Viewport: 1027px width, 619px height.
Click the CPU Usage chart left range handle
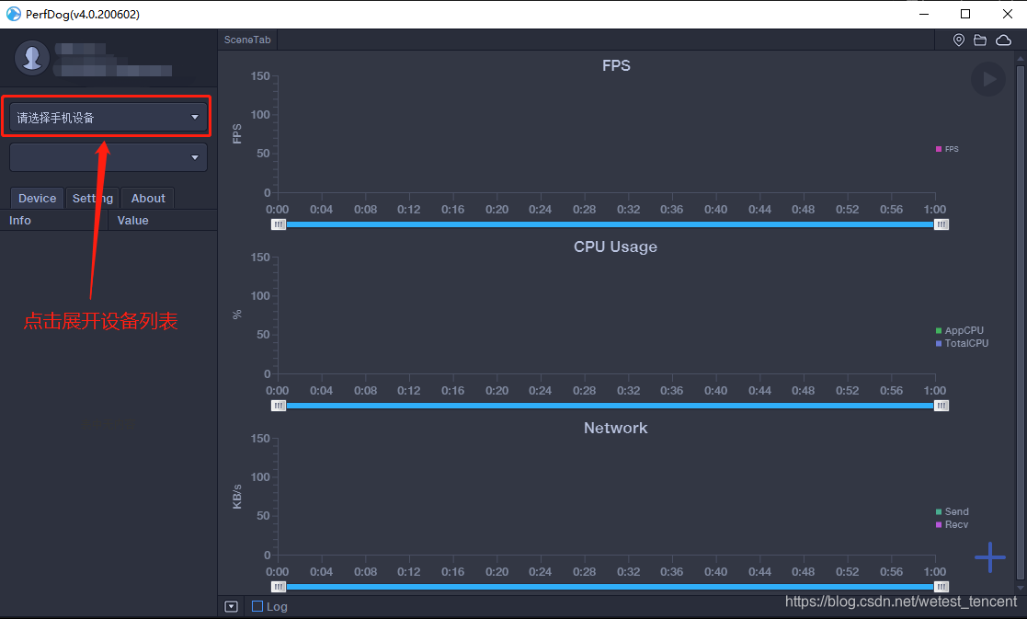[279, 406]
